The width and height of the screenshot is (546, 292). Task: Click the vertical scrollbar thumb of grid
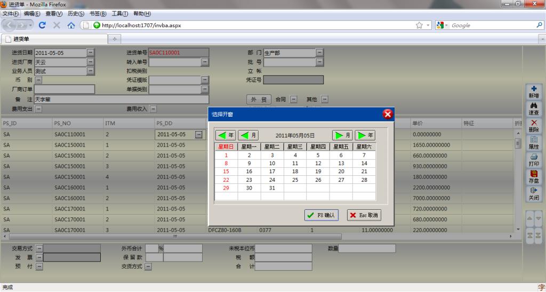[518, 143]
